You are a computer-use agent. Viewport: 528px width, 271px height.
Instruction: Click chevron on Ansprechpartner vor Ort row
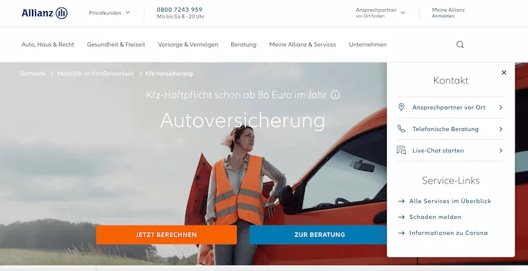coord(501,107)
